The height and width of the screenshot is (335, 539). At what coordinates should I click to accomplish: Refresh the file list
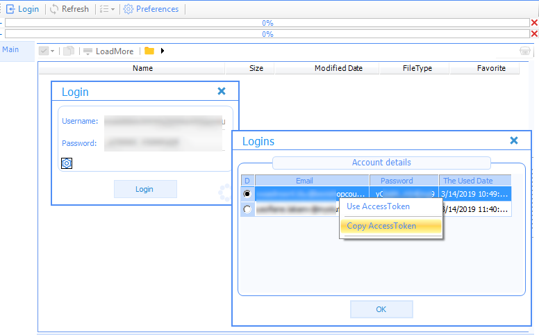pos(69,9)
